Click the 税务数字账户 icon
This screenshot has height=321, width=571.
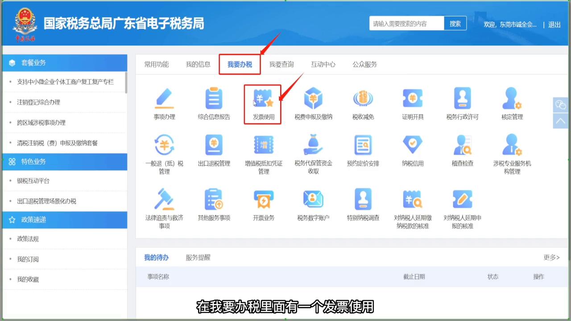pyautogui.click(x=313, y=204)
